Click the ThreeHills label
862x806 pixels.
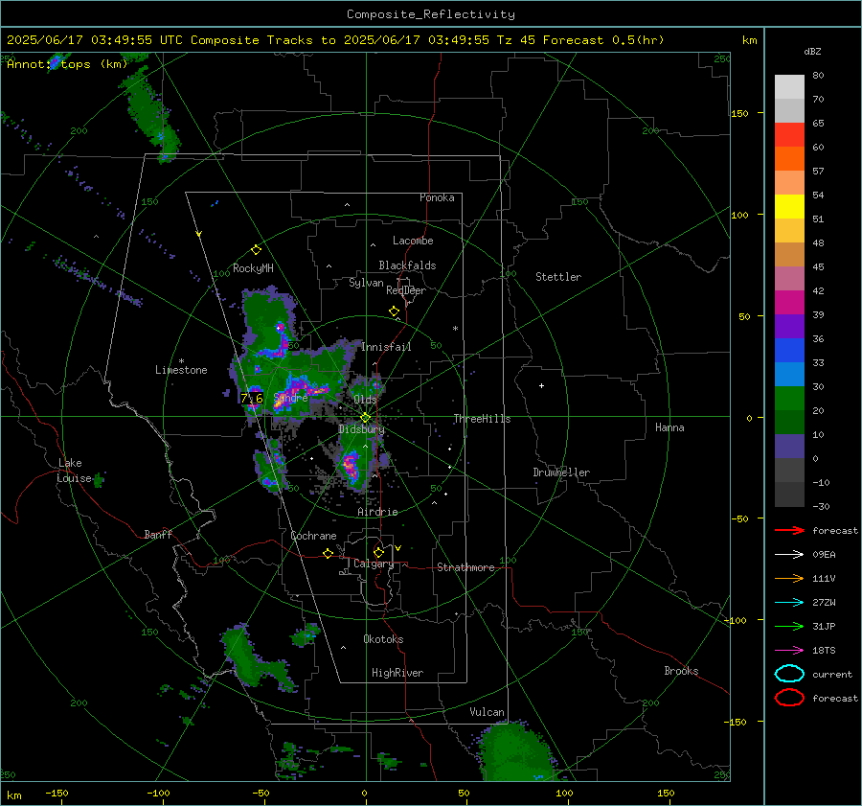(482, 419)
